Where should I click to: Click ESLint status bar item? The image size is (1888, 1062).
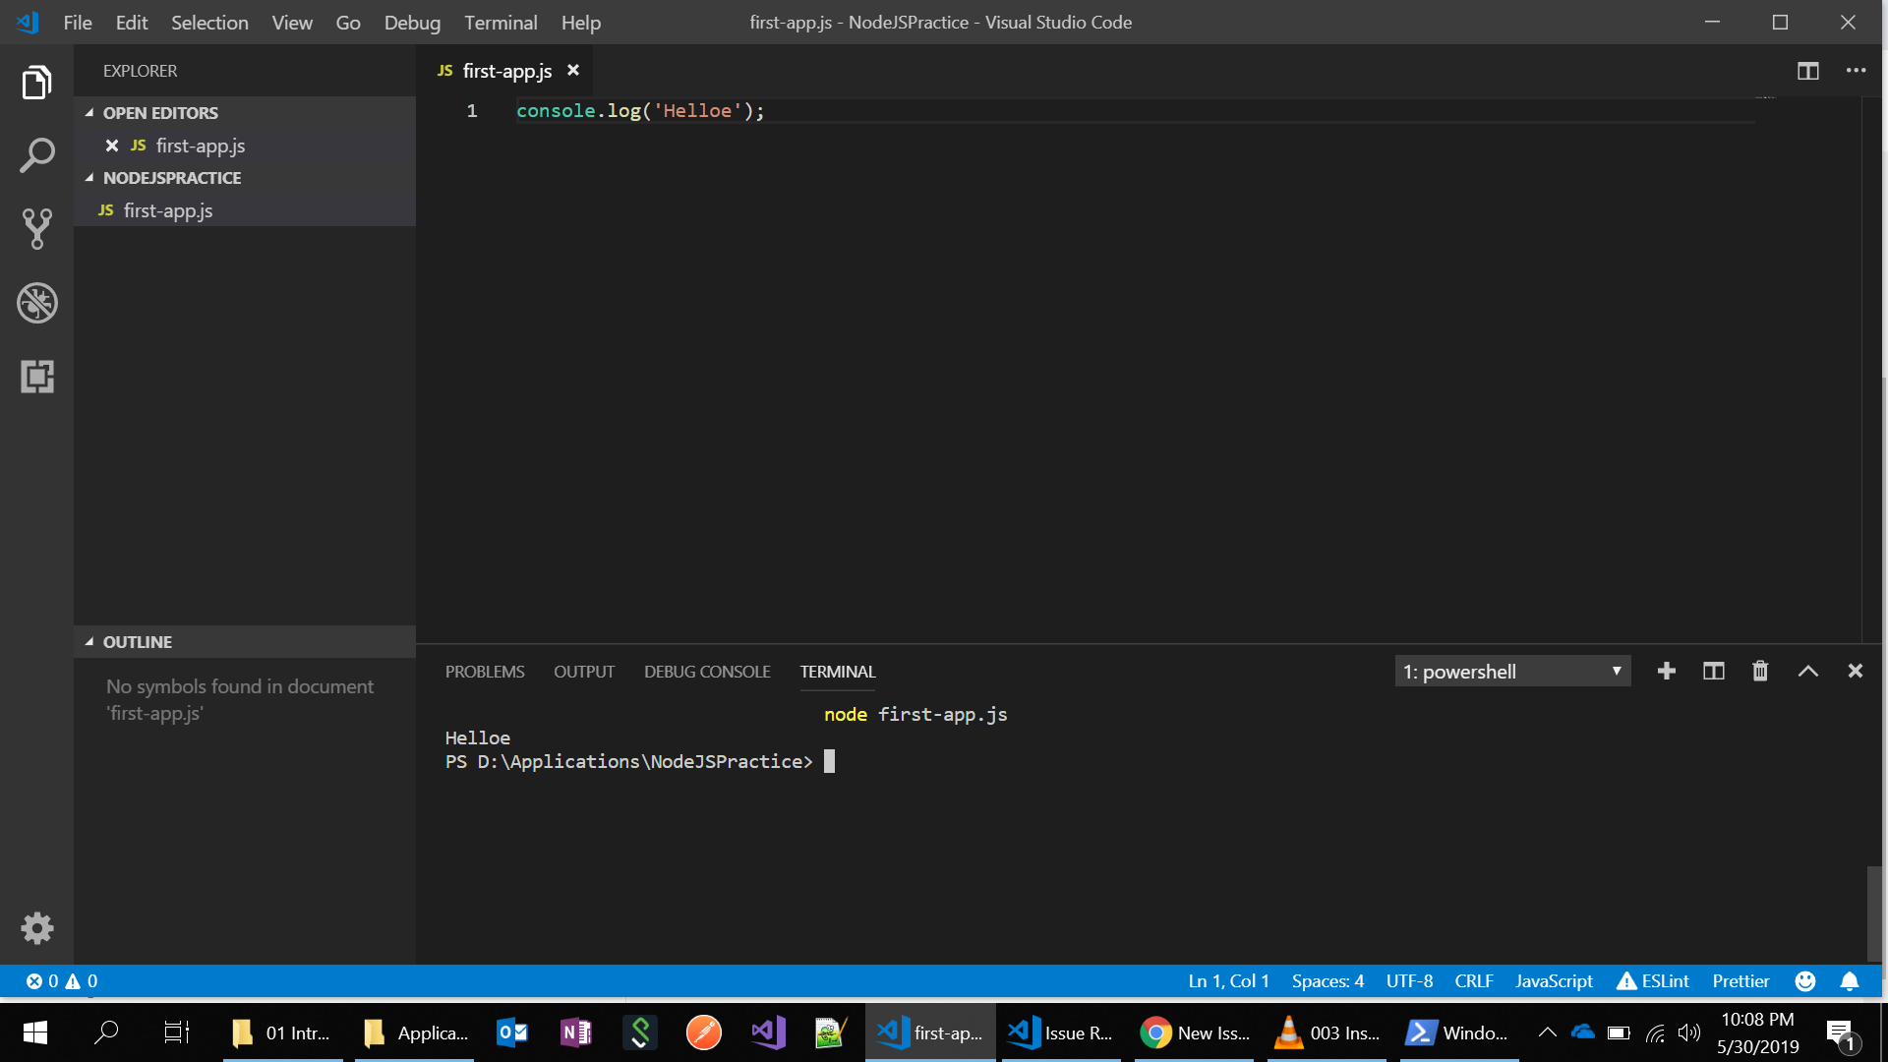pyautogui.click(x=1653, y=980)
